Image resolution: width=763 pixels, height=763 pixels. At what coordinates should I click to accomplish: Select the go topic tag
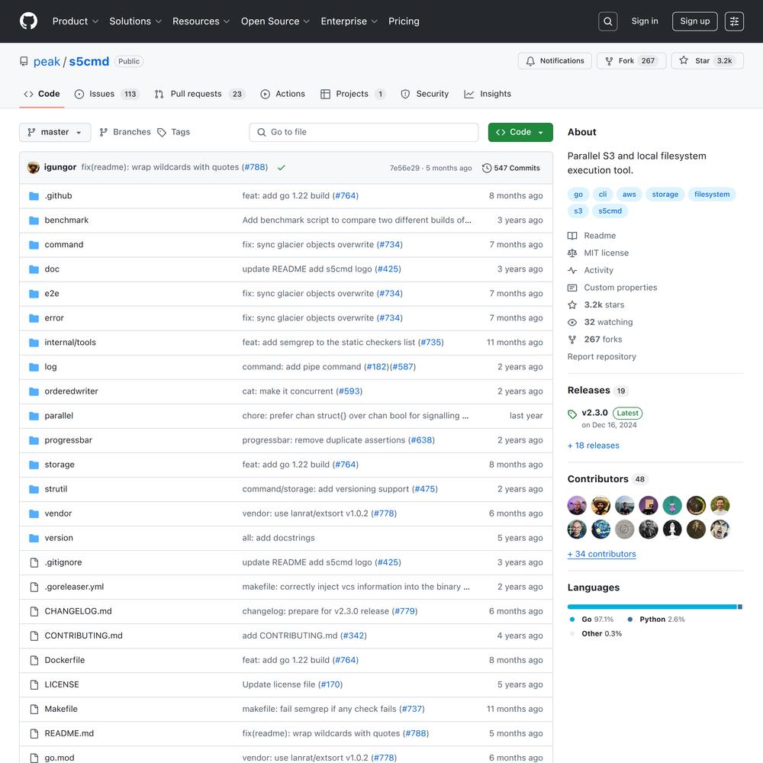pyautogui.click(x=578, y=194)
